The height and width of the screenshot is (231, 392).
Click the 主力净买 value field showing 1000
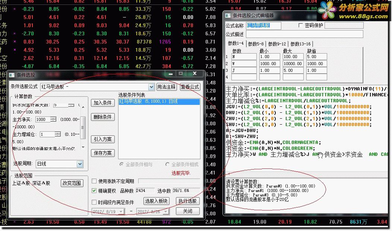point(43,119)
